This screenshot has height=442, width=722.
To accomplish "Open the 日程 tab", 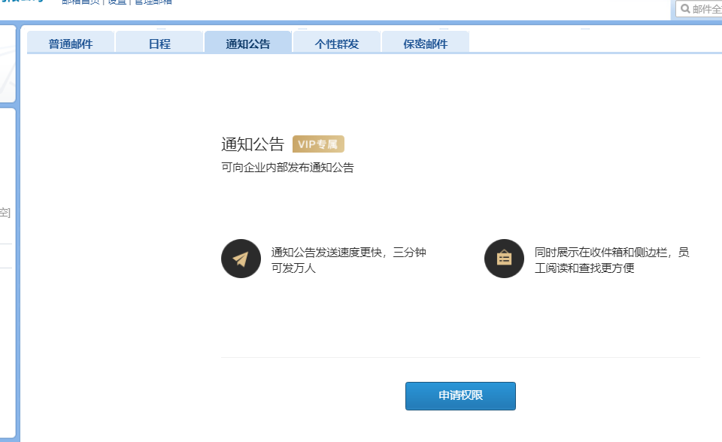I will 159,44.
